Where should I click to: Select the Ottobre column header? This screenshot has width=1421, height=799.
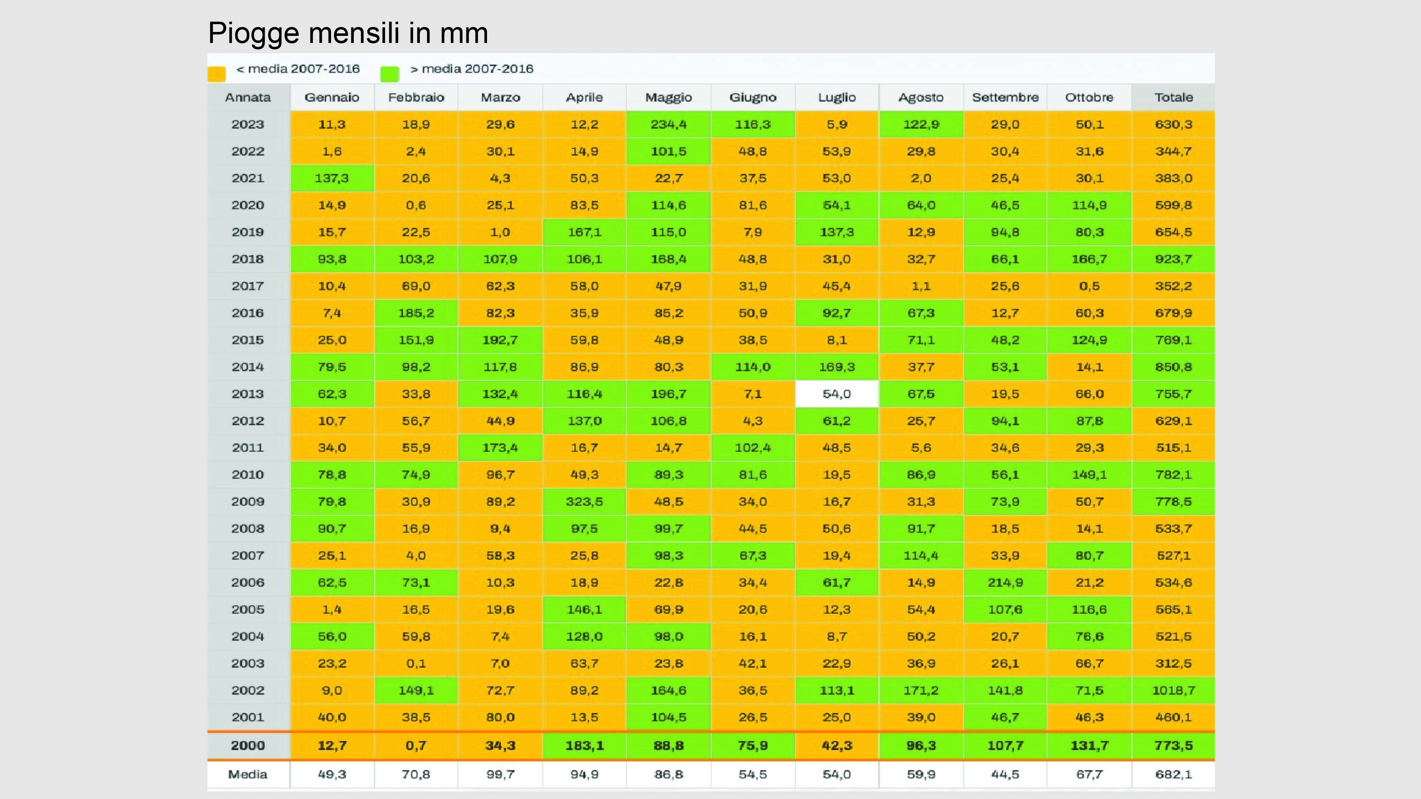click(x=1089, y=98)
